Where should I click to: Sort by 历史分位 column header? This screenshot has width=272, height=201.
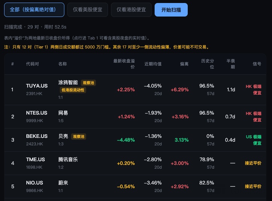click(207, 64)
